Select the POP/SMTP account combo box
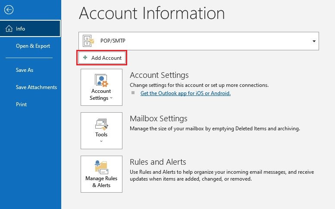The width and height of the screenshot is (335, 209). point(199,41)
